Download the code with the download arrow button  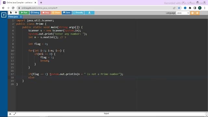tap(89, 13)
